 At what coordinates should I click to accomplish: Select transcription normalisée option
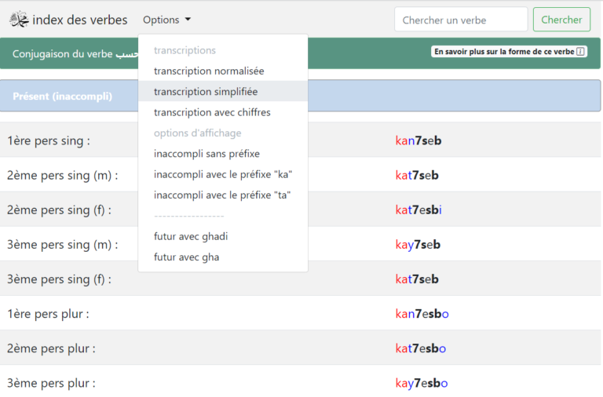pyautogui.click(x=209, y=71)
